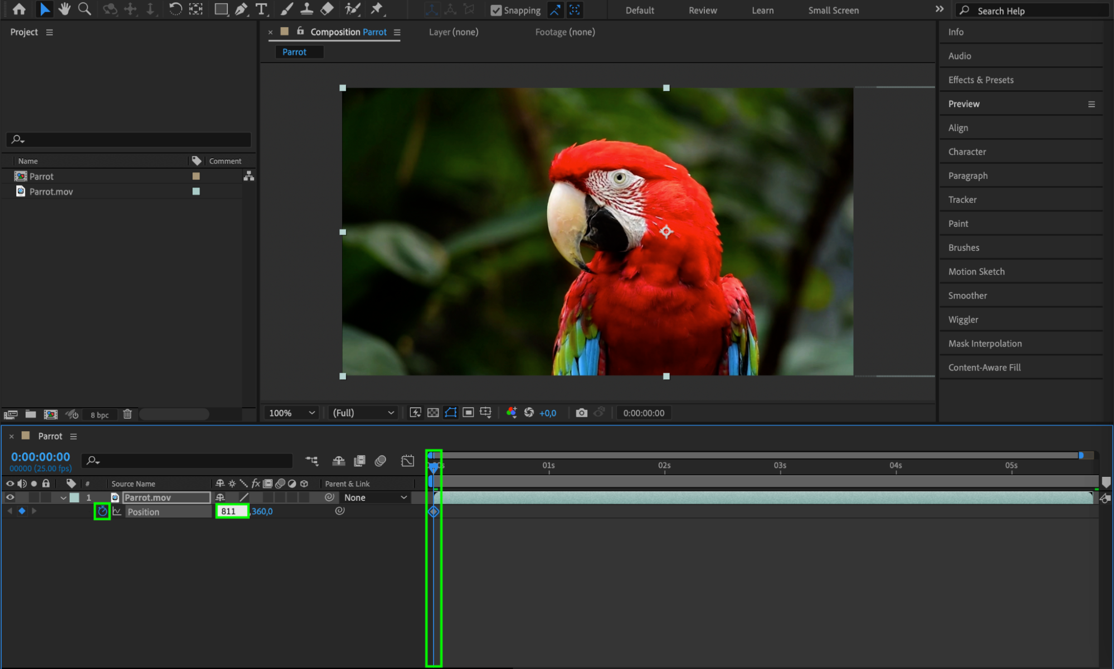Take a snapshot with camera icon

pos(581,413)
